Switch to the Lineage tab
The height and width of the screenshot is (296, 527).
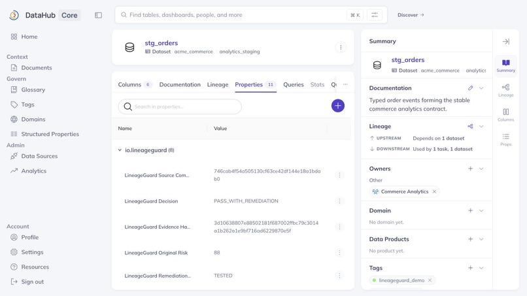point(218,85)
